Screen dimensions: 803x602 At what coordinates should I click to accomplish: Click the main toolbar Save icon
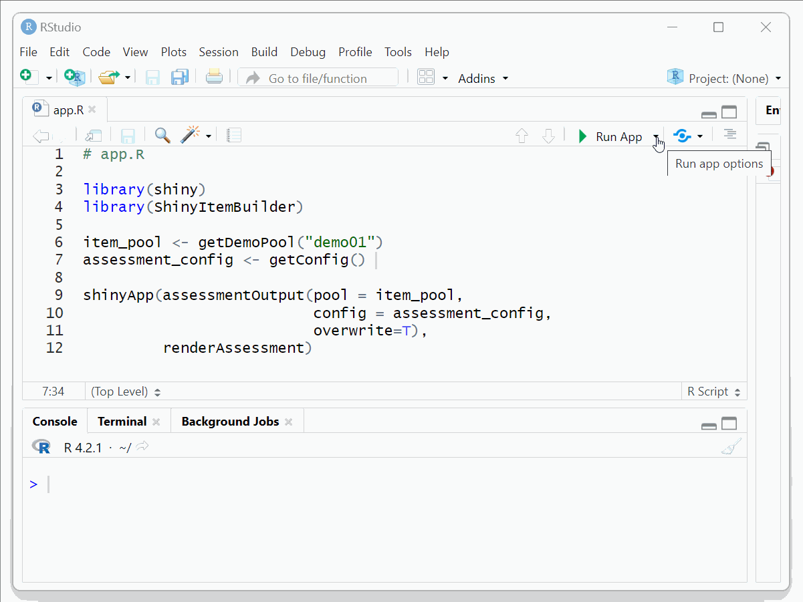[153, 78]
